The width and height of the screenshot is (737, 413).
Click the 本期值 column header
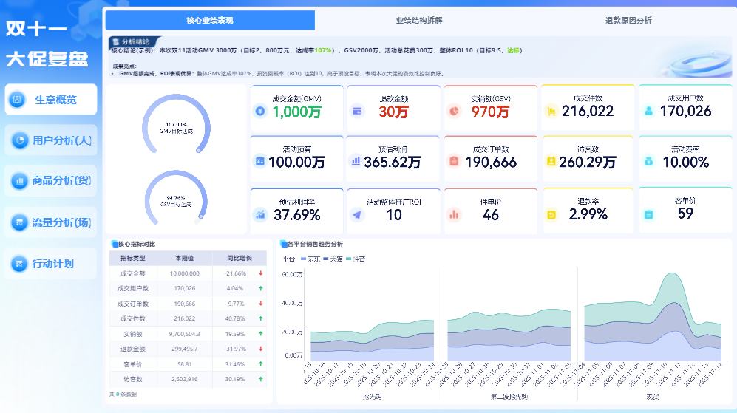(x=185, y=258)
